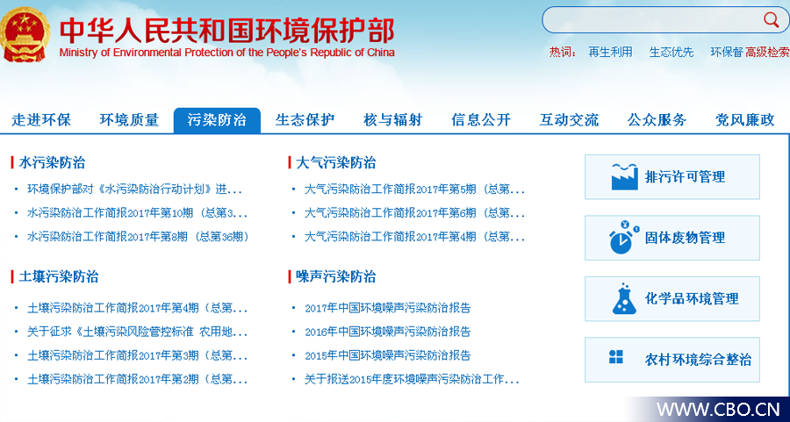Open the 噪声污染防治 section heading
The width and height of the screenshot is (790, 422).
point(336,277)
